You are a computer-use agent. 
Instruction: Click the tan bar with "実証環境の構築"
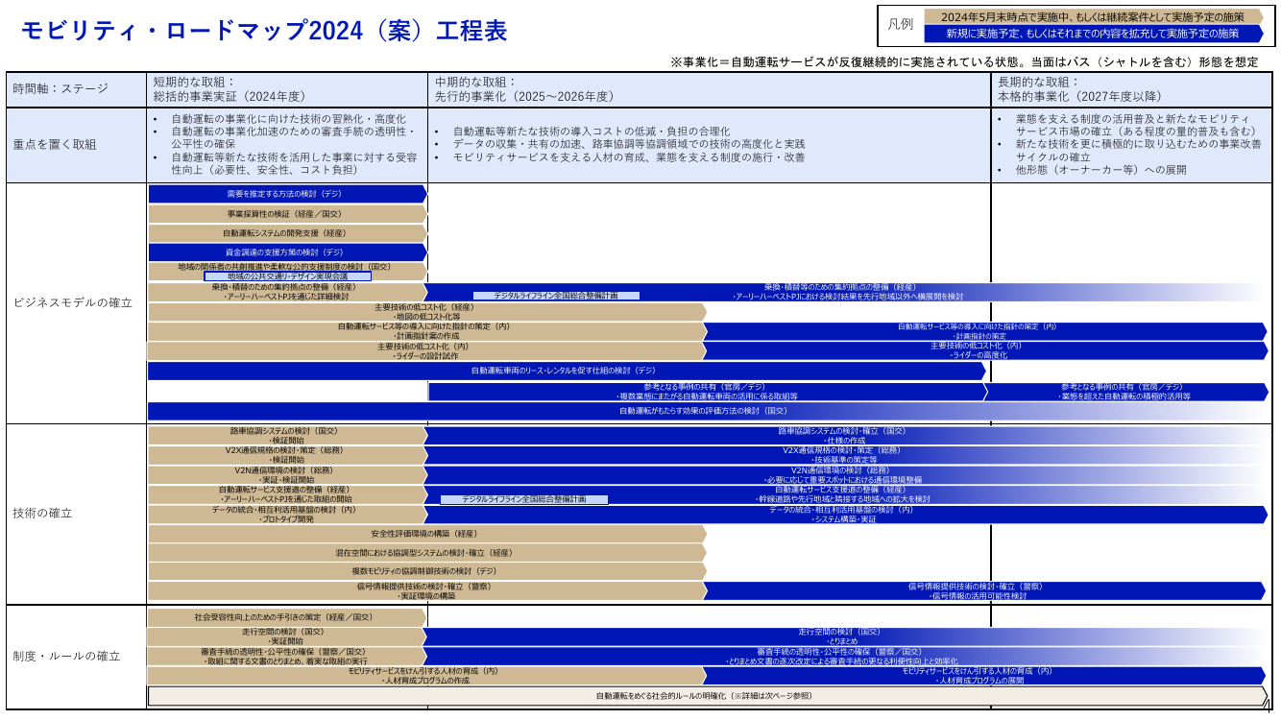click(x=427, y=590)
